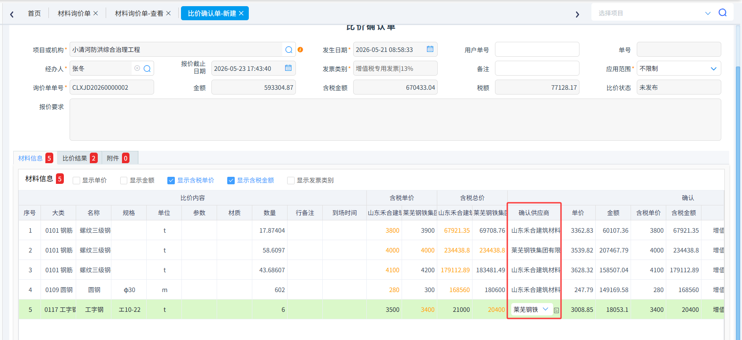This screenshot has width=742, height=340.
Task: Open lookup for 经办人 field
Action: pyautogui.click(x=147, y=69)
